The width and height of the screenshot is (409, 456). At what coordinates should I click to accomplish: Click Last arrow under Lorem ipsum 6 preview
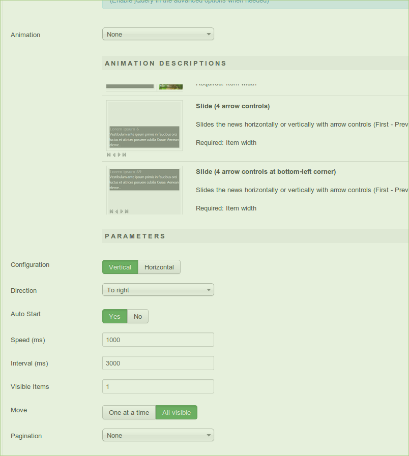(x=124, y=155)
